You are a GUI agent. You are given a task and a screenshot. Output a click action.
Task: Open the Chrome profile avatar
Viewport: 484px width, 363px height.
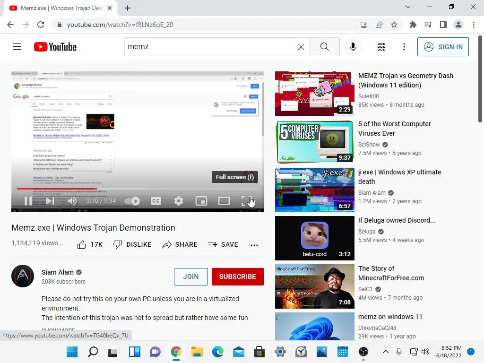(x=458, y=25)
